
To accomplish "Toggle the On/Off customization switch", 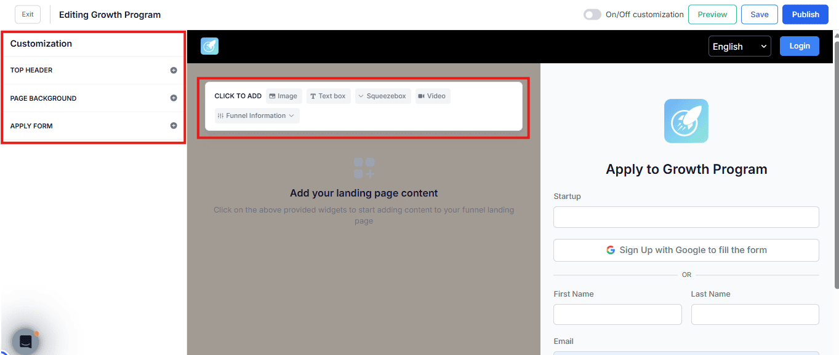I will [592, 14].
